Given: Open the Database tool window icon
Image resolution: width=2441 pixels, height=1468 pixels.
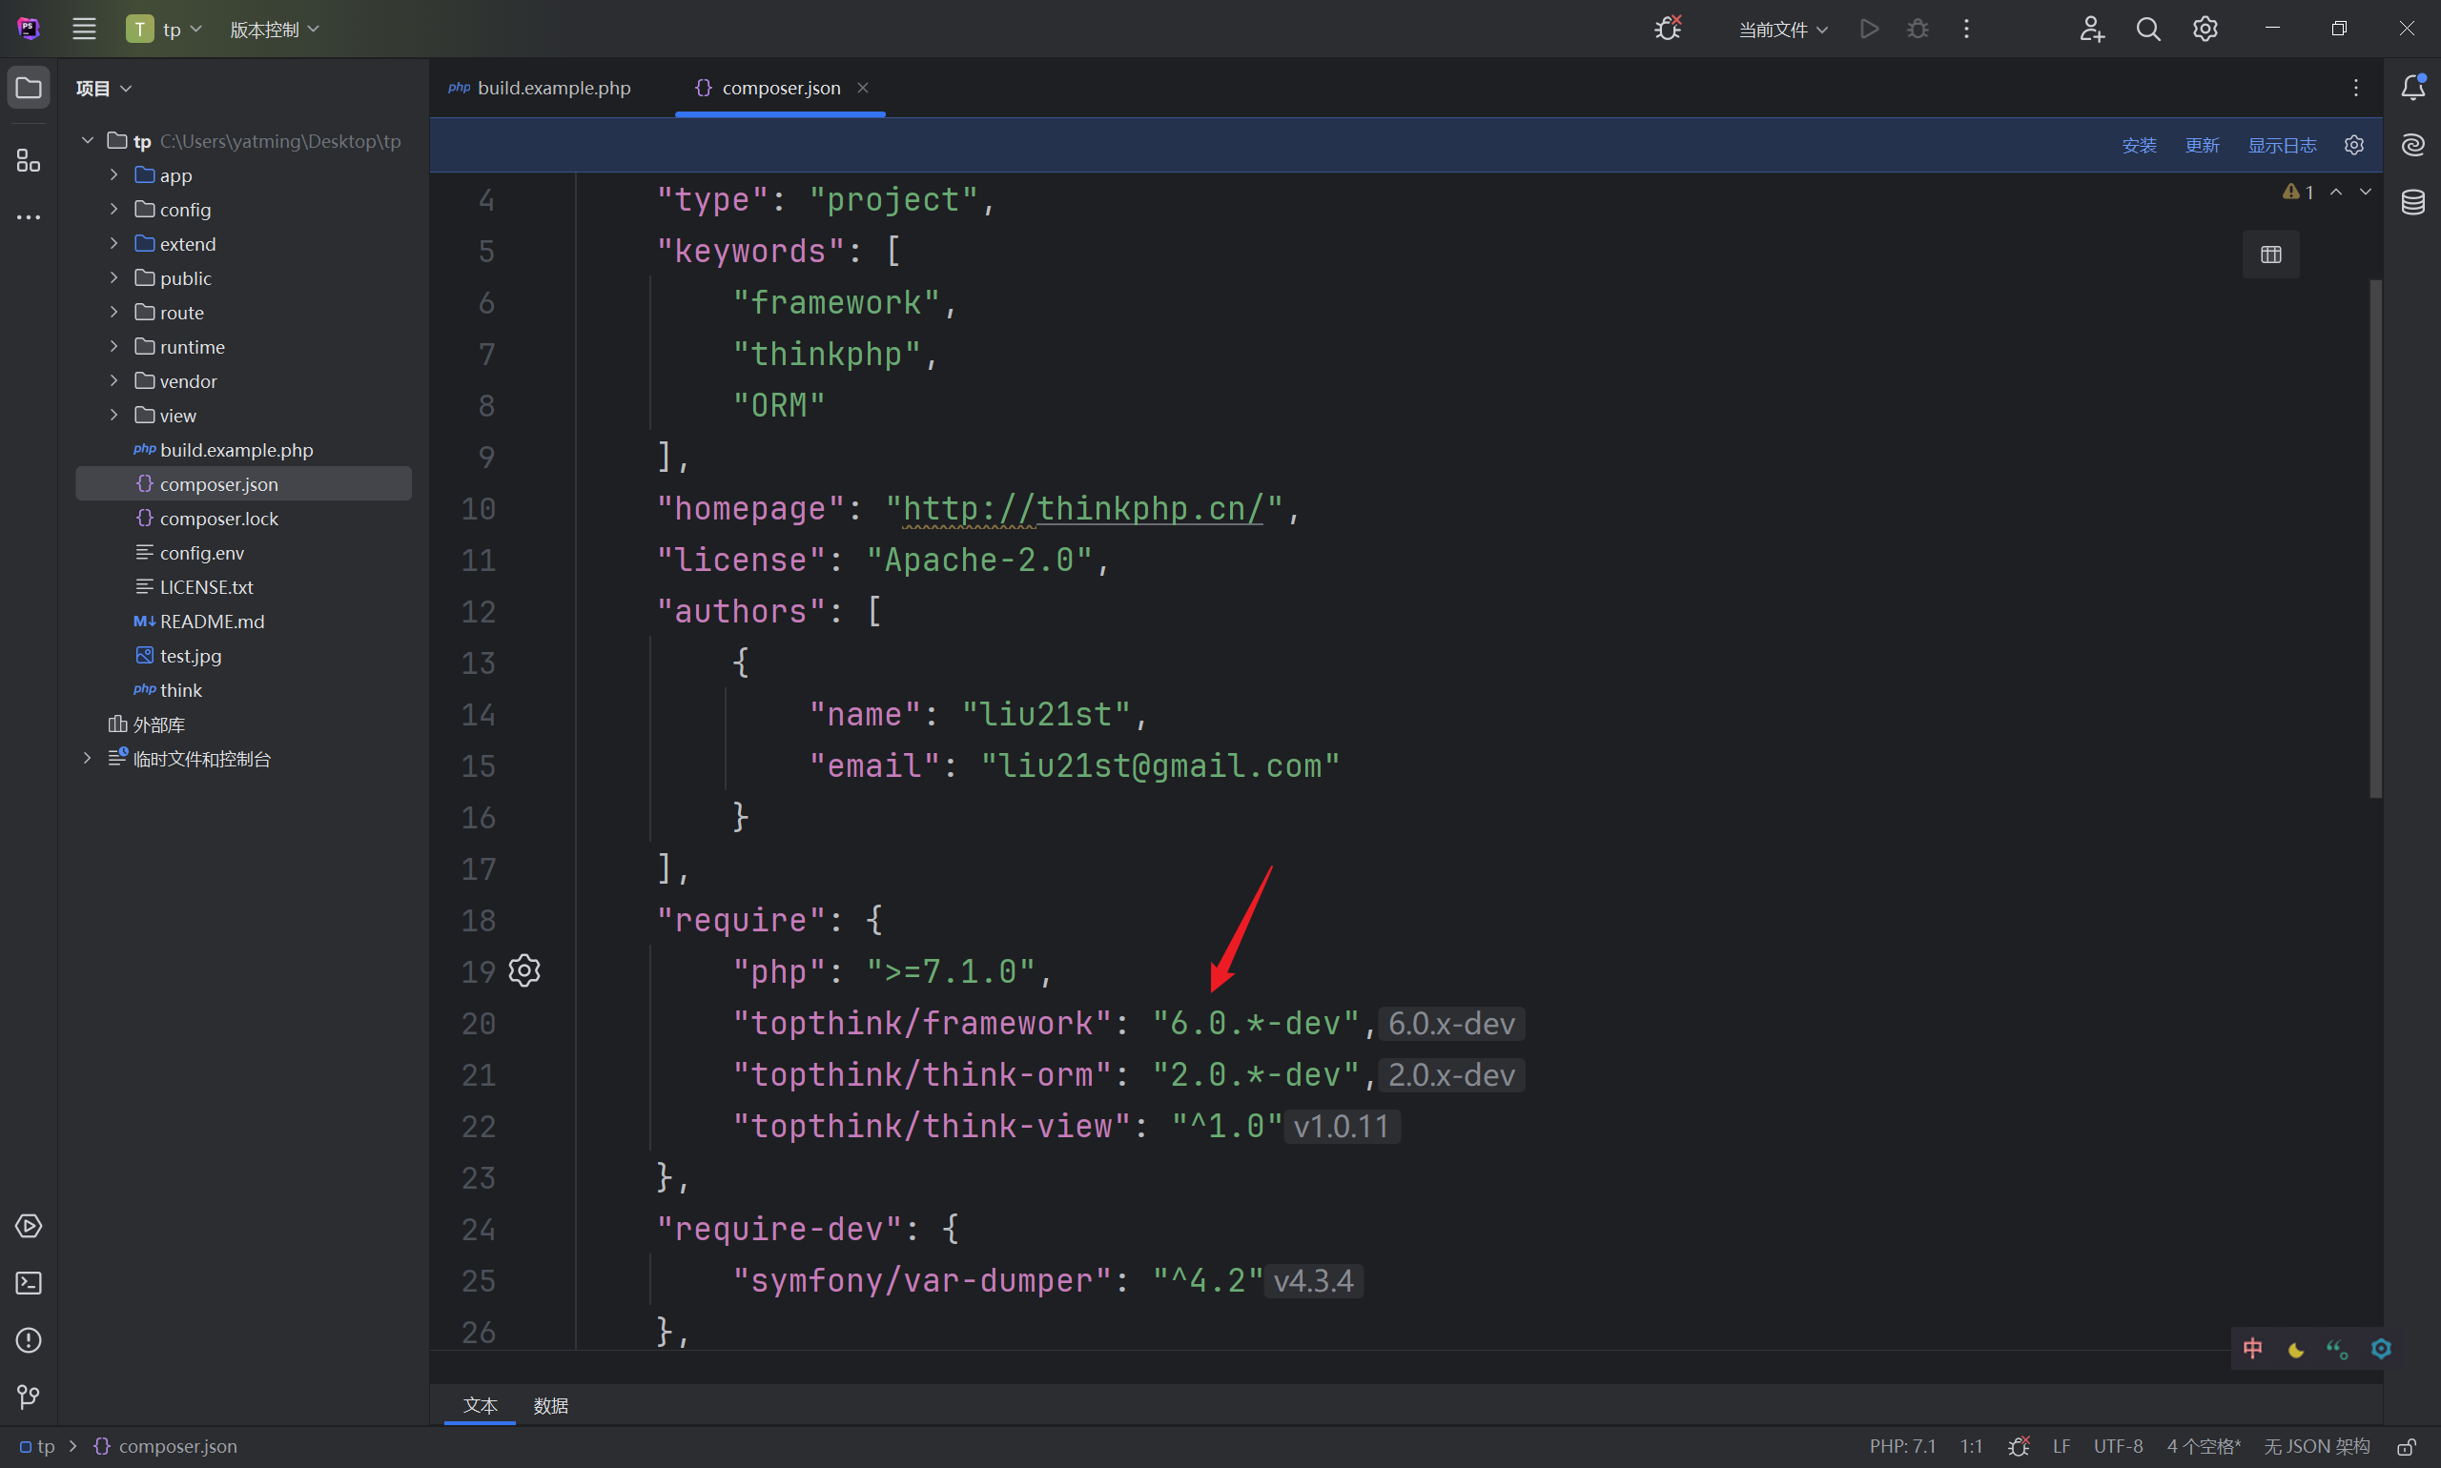Looking at the screenshot, I should (x=2412, y=202).
